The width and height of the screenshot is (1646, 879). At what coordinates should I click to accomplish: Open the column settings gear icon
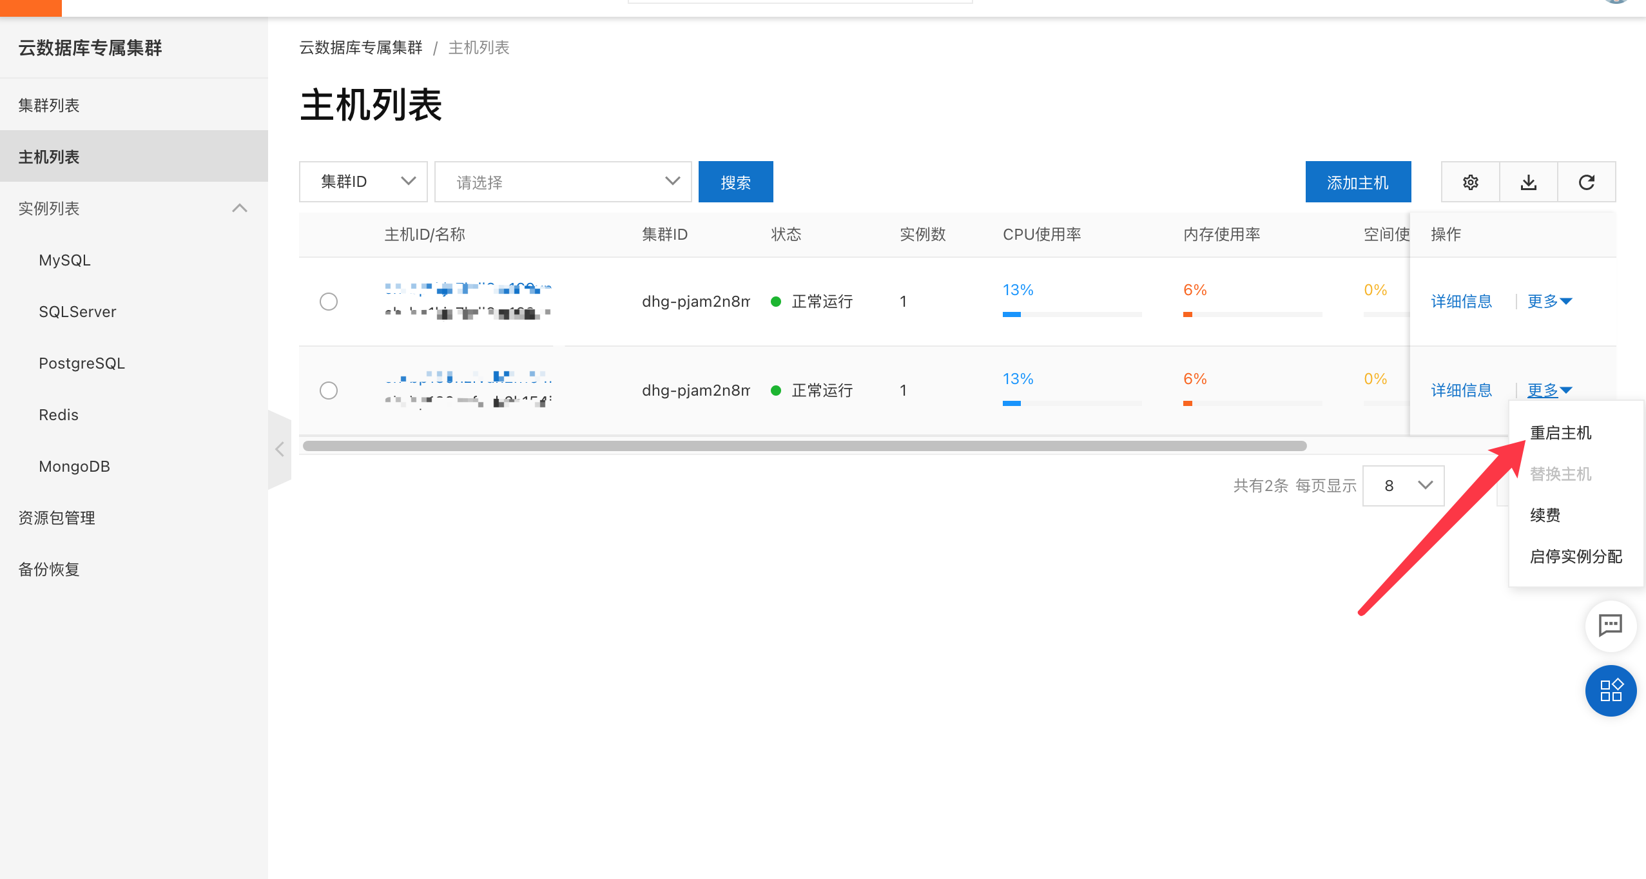pyautogui.click(x=1470, y=181)
